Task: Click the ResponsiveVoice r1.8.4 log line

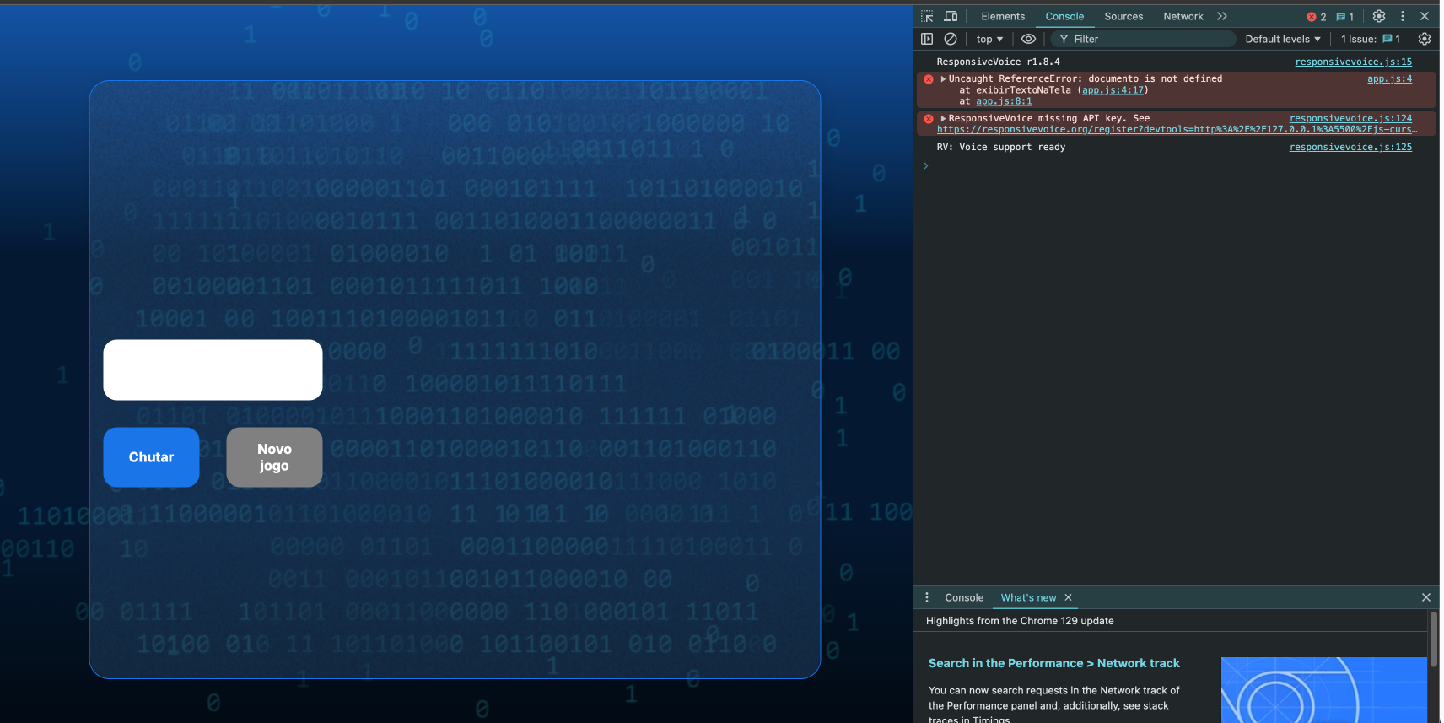Action: point(998,62)
